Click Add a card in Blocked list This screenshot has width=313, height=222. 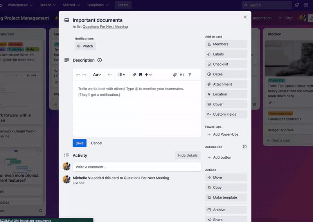(x=279, y=140)
